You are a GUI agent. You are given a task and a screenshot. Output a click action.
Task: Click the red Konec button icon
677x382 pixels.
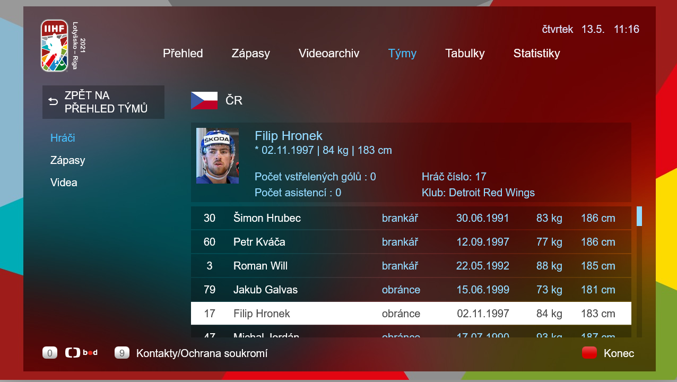pyautogui.click(x=589, y=353)
